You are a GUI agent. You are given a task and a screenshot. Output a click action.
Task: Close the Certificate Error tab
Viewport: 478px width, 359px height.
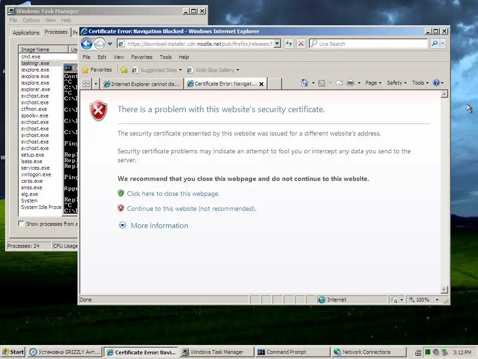point(261,84)
